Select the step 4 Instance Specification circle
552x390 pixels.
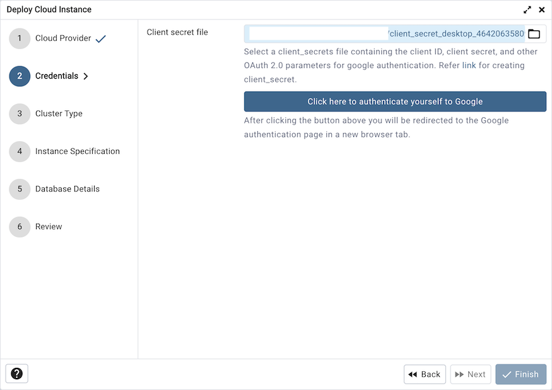tap(19, 151)
